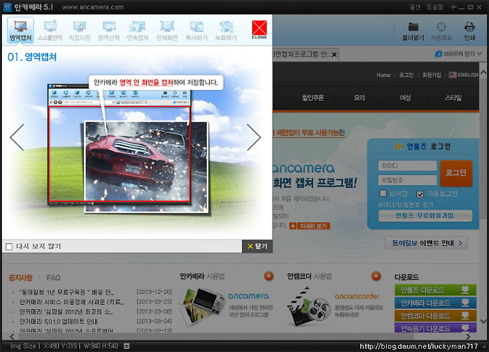Select the 스크롤영역 capture tool
The width and height of the screenshot is (489, 352).
50,31
